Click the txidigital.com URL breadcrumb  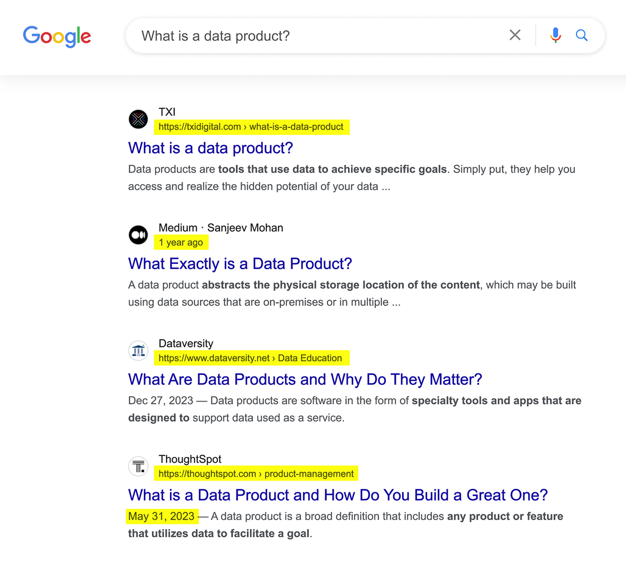coord(251,127)
